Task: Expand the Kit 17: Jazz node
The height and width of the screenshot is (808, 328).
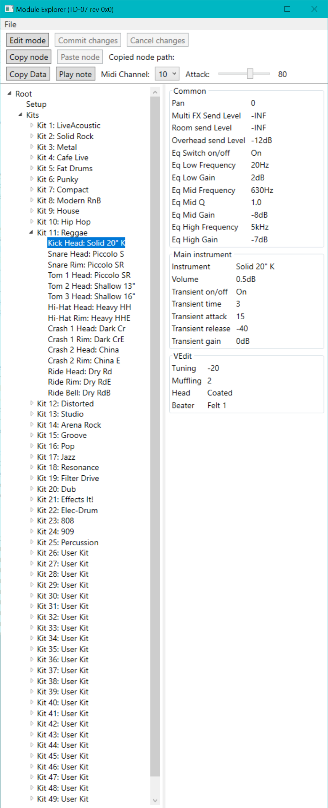Action: coord(32,457)
